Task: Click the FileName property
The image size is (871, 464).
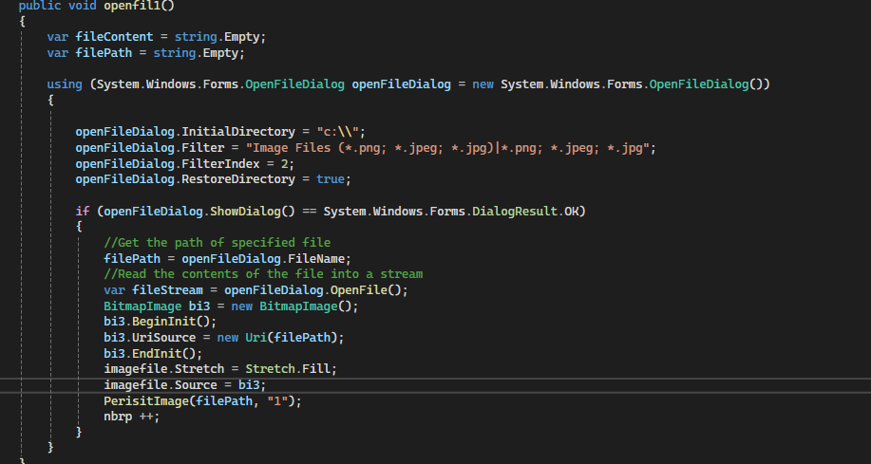Action: tap(319, 258)
